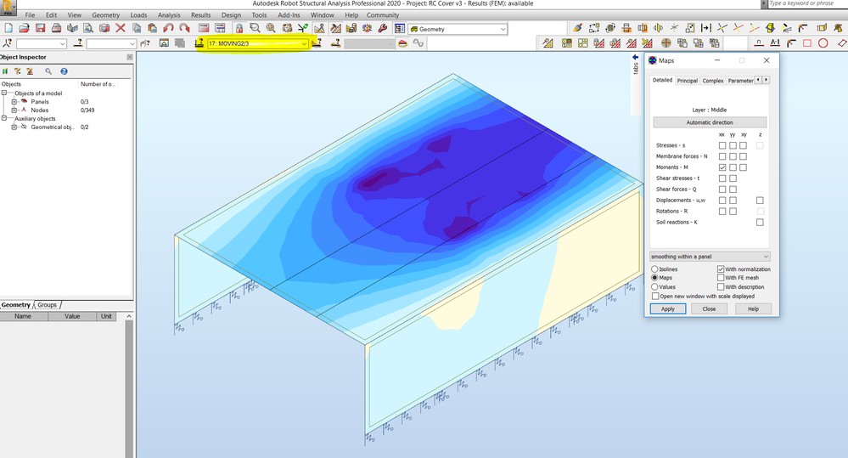848x458 pixels.
Task: Expand the Nodes tree node
Action: (14, 110)
